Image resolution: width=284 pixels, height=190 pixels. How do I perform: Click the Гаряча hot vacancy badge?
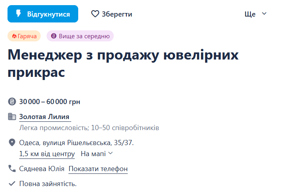(24, 36)
